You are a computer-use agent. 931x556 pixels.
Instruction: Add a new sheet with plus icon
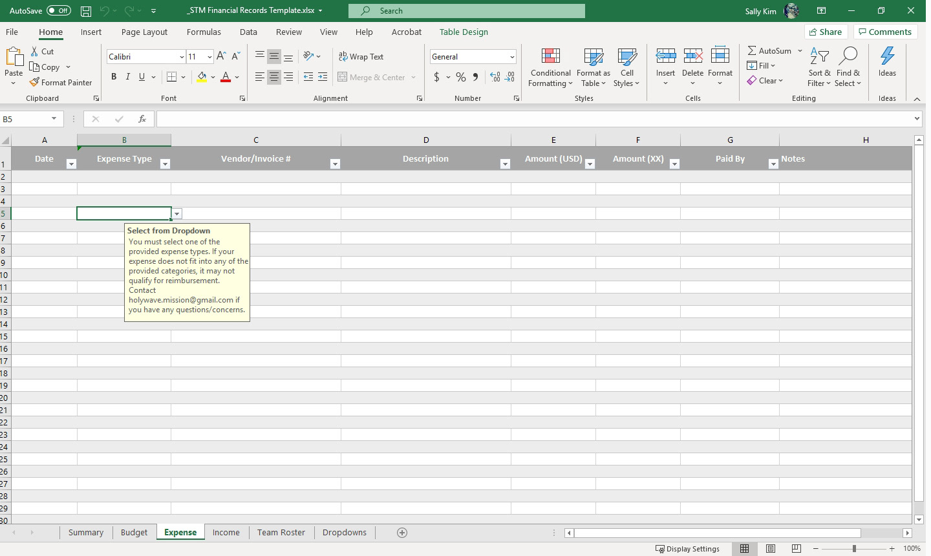point(402,533)
